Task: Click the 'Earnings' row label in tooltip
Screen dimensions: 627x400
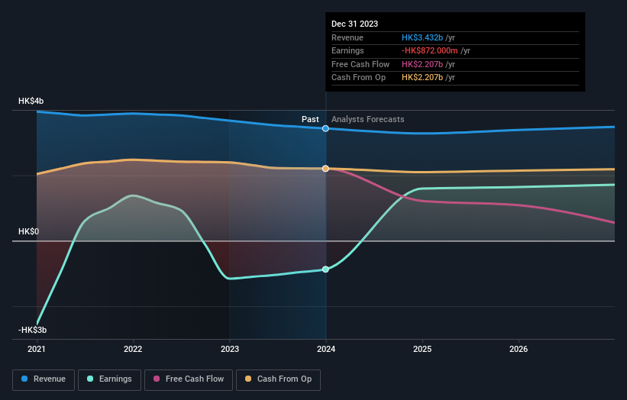Action: coord(347,50)
